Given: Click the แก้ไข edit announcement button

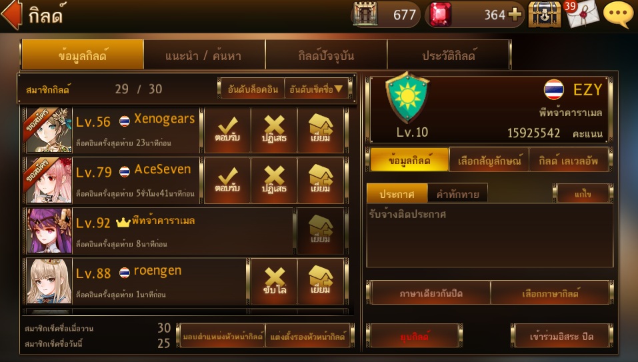Looking at the screenshot, I should point(583,193).
